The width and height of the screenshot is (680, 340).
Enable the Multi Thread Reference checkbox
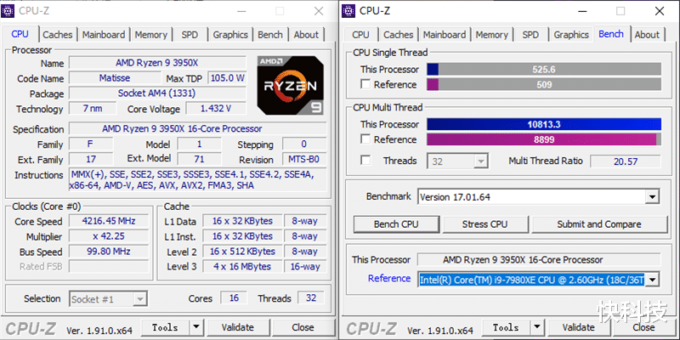click(365, 139)
